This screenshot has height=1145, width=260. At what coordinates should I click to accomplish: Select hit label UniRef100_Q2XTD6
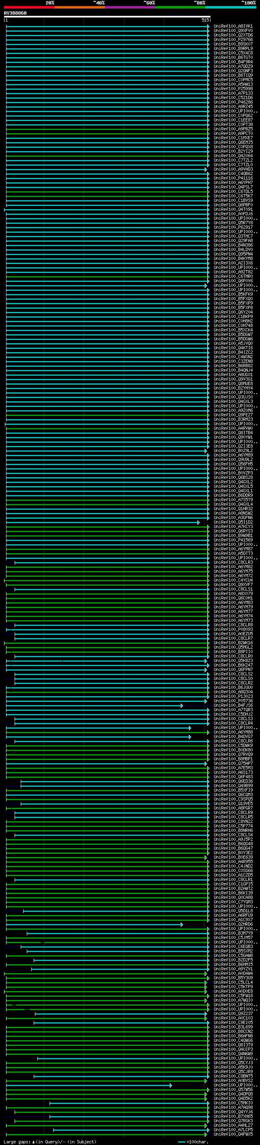[233, 35]
